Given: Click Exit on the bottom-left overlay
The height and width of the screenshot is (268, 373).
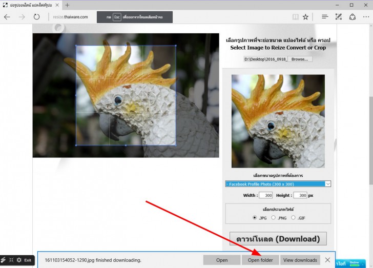Looking at the screenshot, I should click(28, 260).
